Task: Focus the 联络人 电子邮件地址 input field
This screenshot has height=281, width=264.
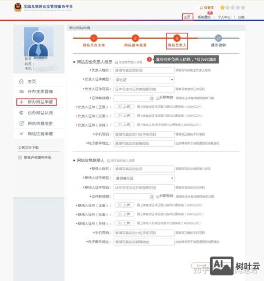Action: click(144, 242)
